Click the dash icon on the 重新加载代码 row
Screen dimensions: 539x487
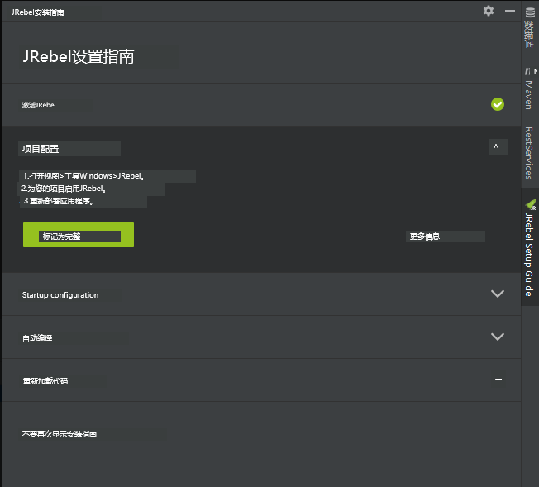pos(498,379)
